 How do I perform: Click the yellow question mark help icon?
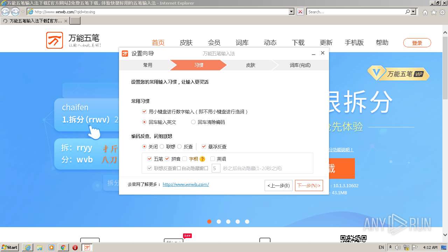tap(202, 159)
